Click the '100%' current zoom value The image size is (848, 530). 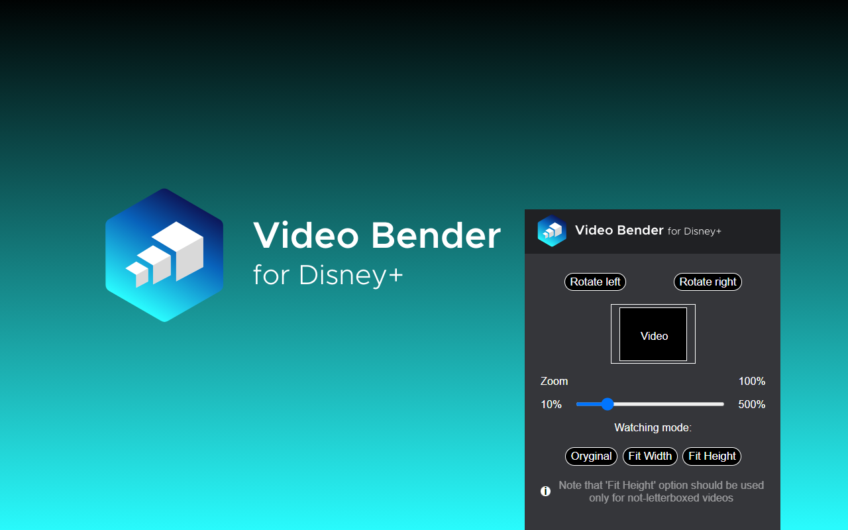coord(752,381)
